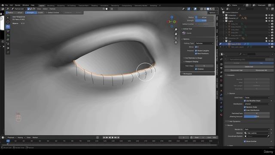Select the Puff particle tool

[8, 44]
